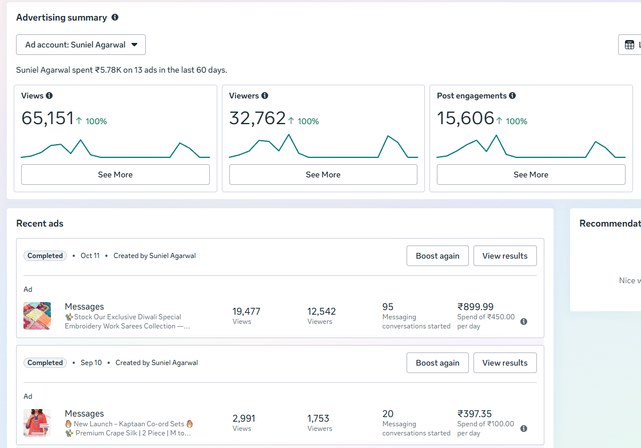Screen dimensions: 641x448
Task: Click the Advertising summary info icon
Action: pyautogui.click(x=115, y=17)
